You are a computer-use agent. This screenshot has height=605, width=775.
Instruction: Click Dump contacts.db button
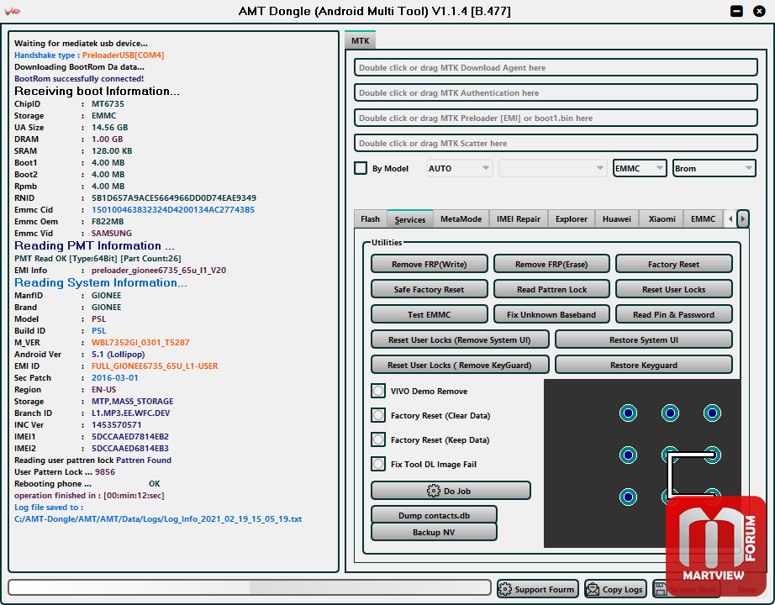(434, 515)
